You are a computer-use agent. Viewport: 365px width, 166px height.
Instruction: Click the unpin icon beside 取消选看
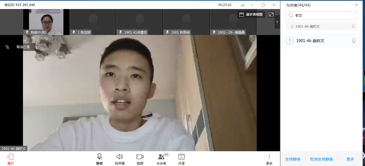pyautogui.click(x=7, y=47)
